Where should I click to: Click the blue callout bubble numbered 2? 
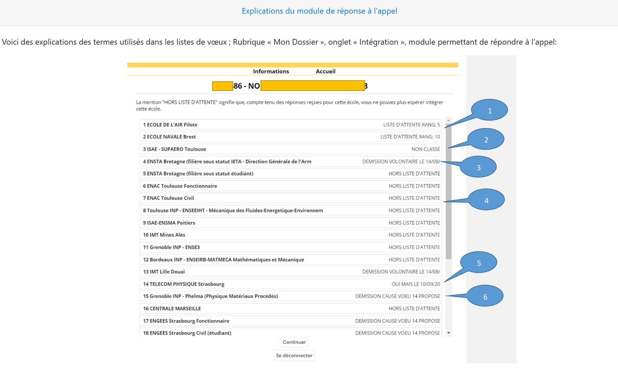(486, 139)
